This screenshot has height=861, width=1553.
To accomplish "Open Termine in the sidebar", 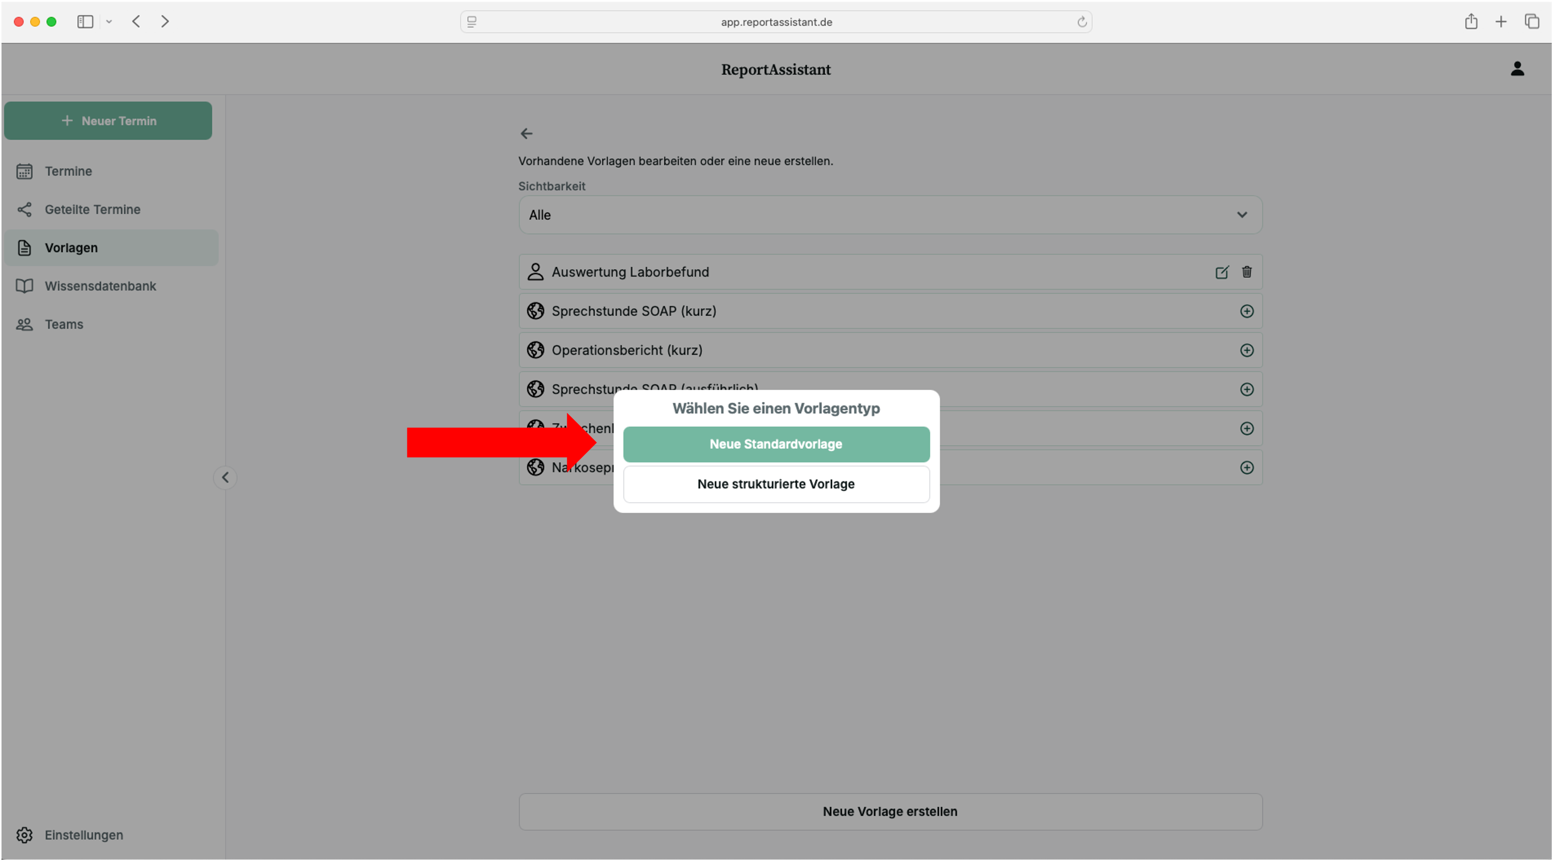I will click(x=111, y=171).
